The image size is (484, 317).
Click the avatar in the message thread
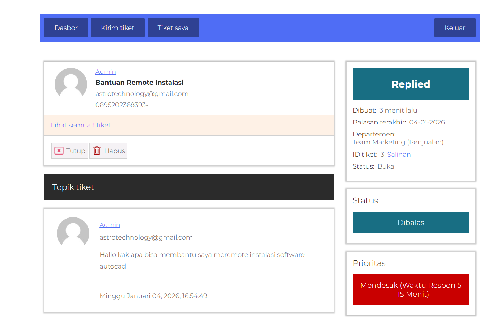click(x=73, y=233)
